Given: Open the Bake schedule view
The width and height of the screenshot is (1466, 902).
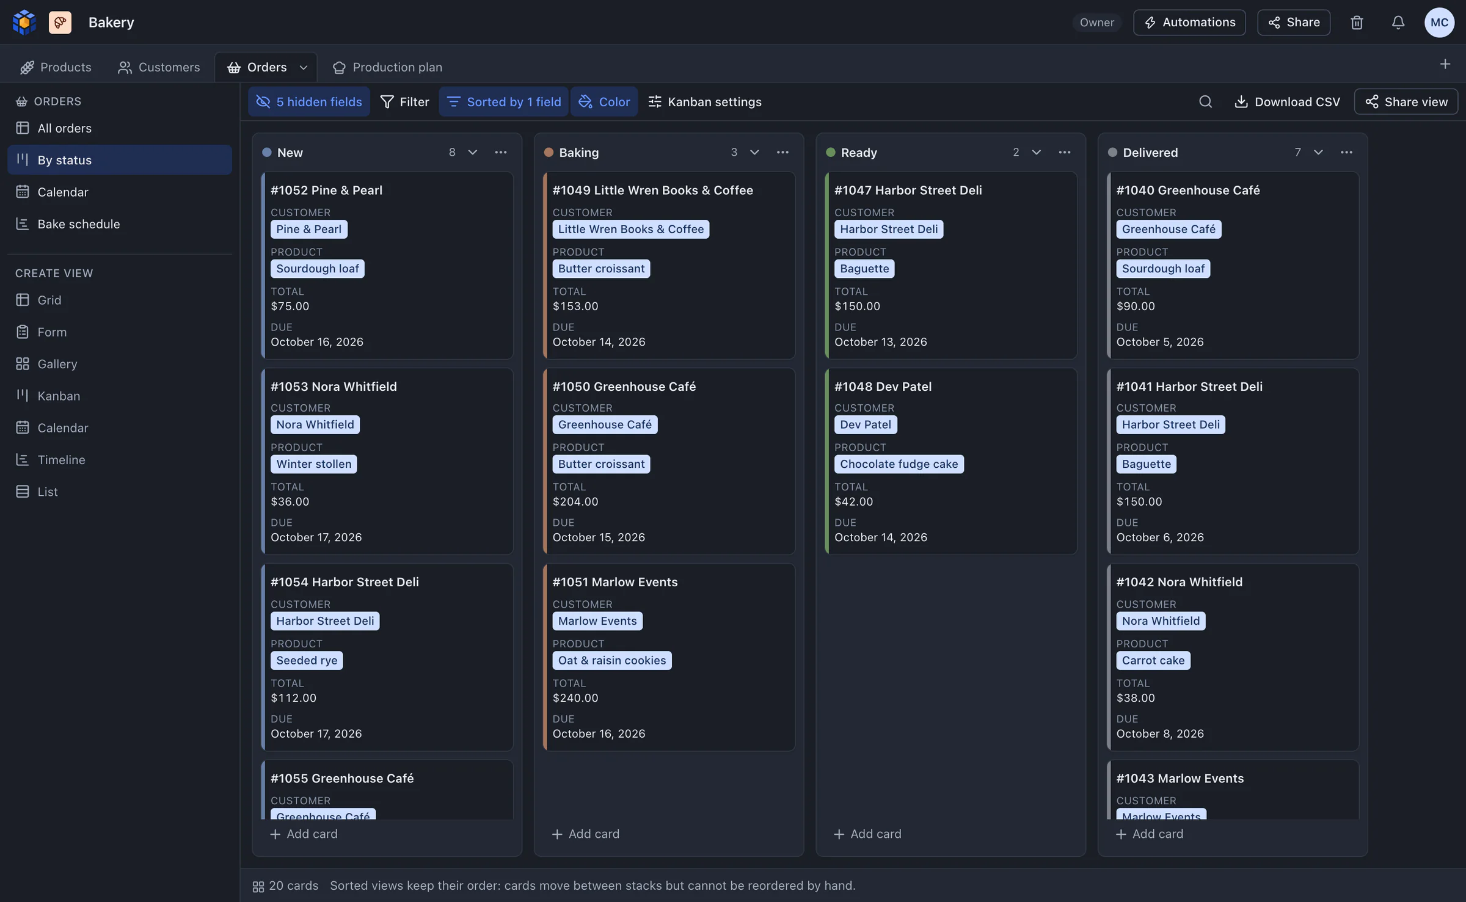Looking at the screenshot, I should pyautogui.click(x=120, y=224).
